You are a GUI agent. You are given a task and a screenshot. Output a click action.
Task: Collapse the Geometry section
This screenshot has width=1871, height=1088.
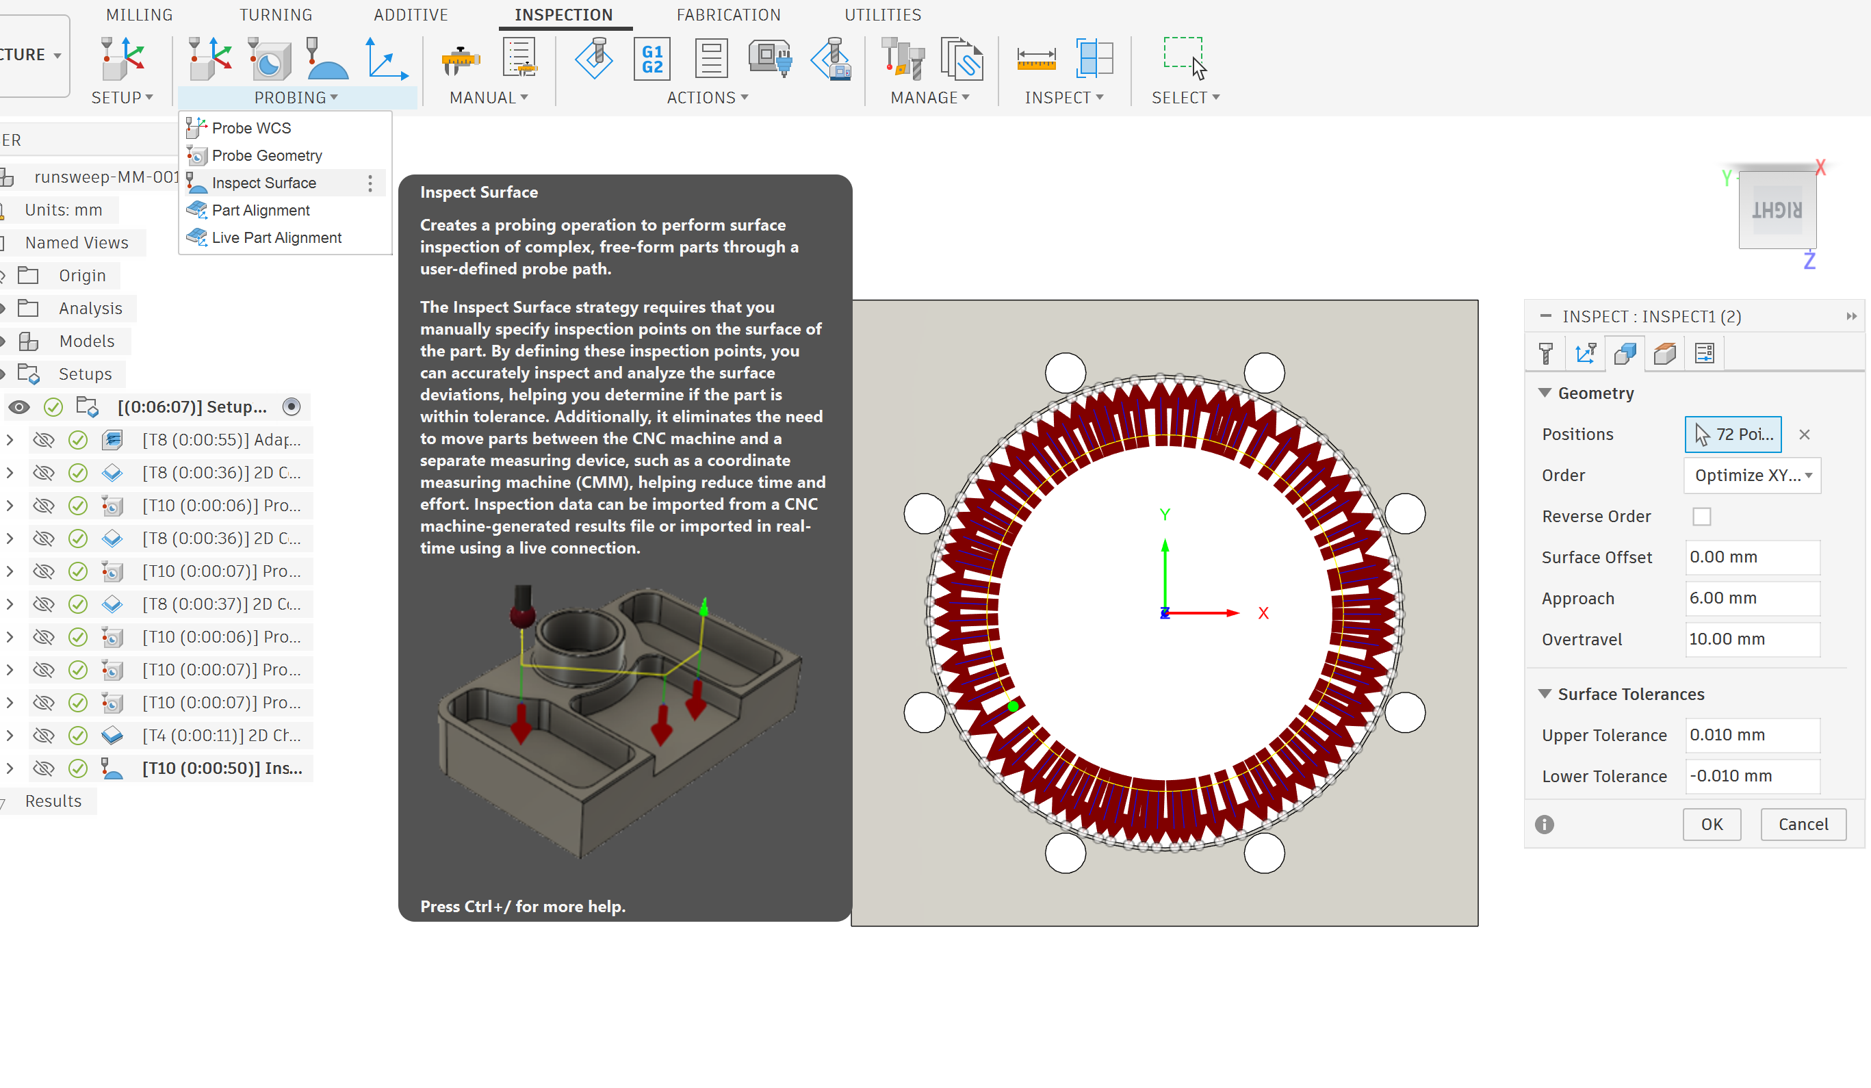pos(1545,393)
